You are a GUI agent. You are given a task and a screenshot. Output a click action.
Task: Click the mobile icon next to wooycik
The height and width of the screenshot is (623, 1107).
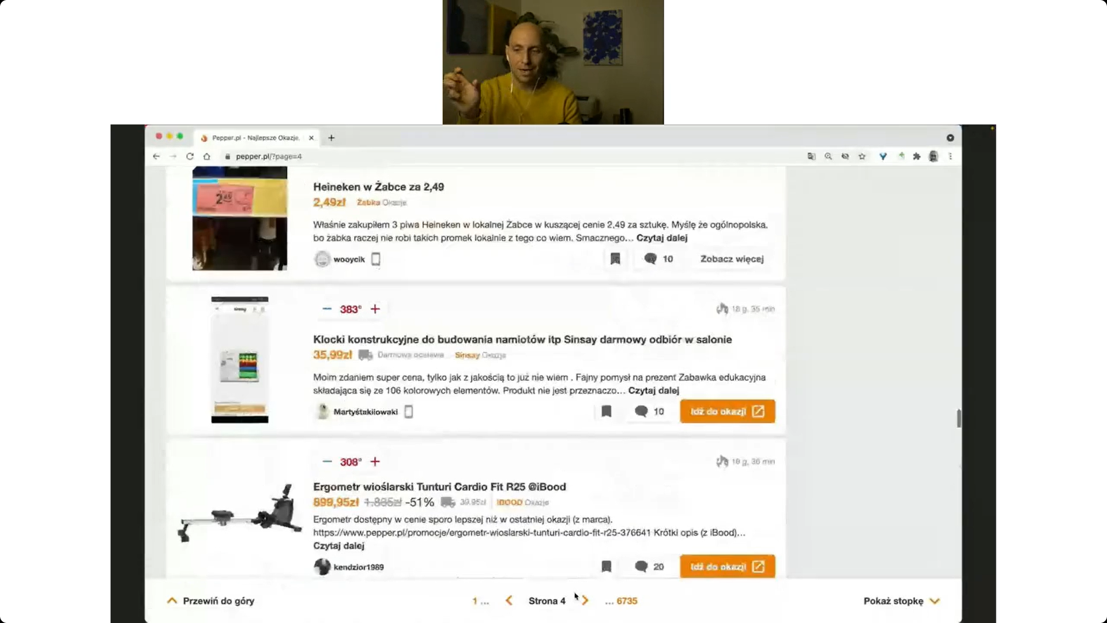pos(376,259)
